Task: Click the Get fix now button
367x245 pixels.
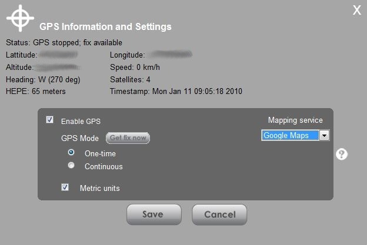Action: 128,138
